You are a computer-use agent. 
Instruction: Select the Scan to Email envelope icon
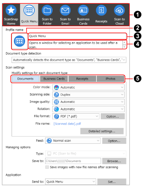(65, 10)
